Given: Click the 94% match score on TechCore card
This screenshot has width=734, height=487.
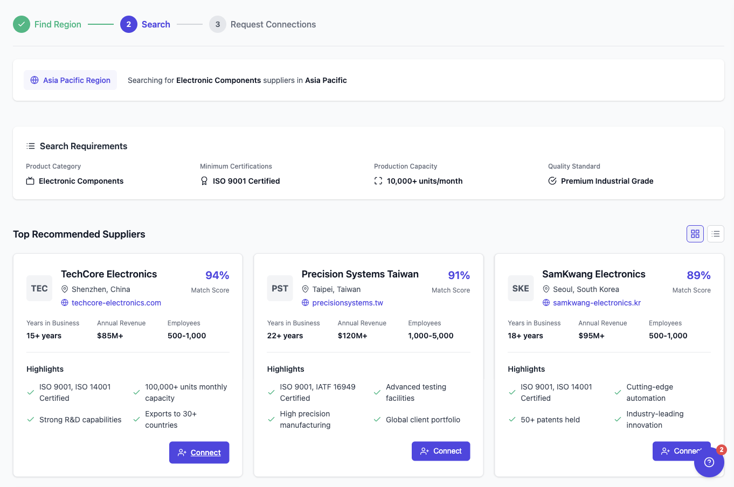Looking at the screenshot, I should [x=217, y=275].
